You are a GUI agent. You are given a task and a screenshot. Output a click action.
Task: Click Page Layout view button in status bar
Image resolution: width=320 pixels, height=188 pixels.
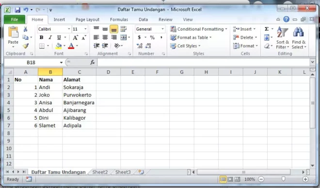click(x=230, y=179)
